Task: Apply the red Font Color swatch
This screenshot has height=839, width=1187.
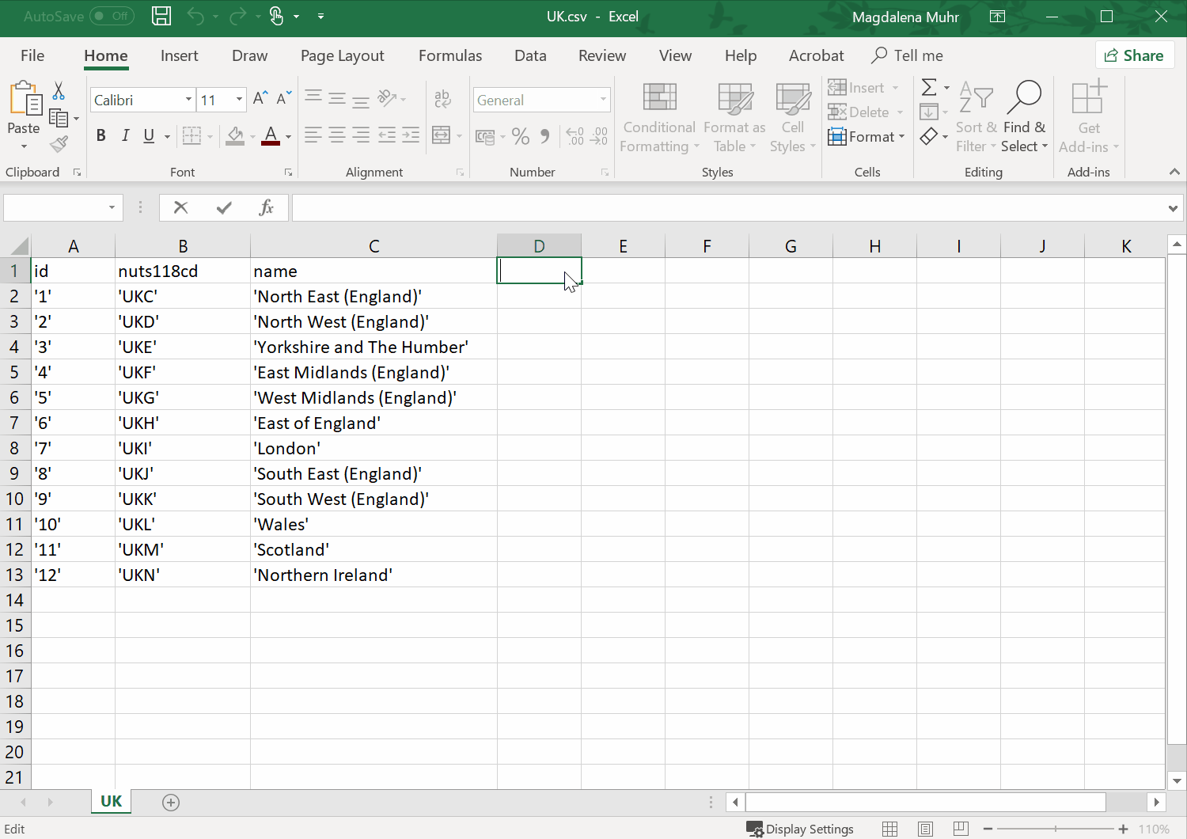Action: tap(271, 136)
